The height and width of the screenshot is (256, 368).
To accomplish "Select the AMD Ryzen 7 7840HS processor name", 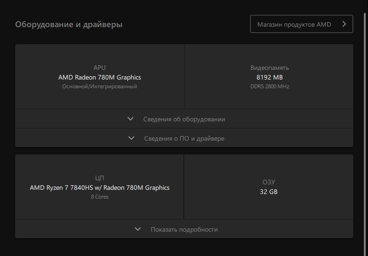I will (x=100, y=188).
